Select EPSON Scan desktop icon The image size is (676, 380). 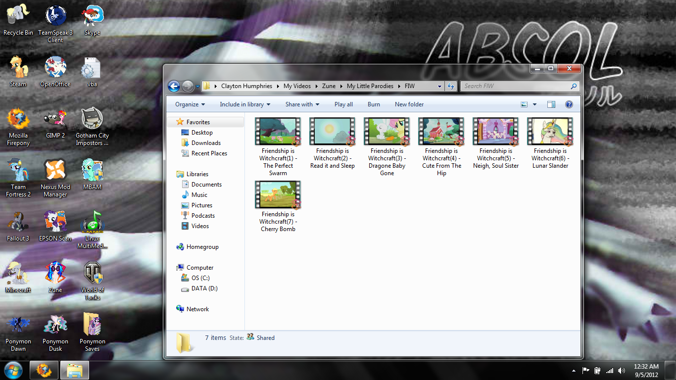(55, 226)
